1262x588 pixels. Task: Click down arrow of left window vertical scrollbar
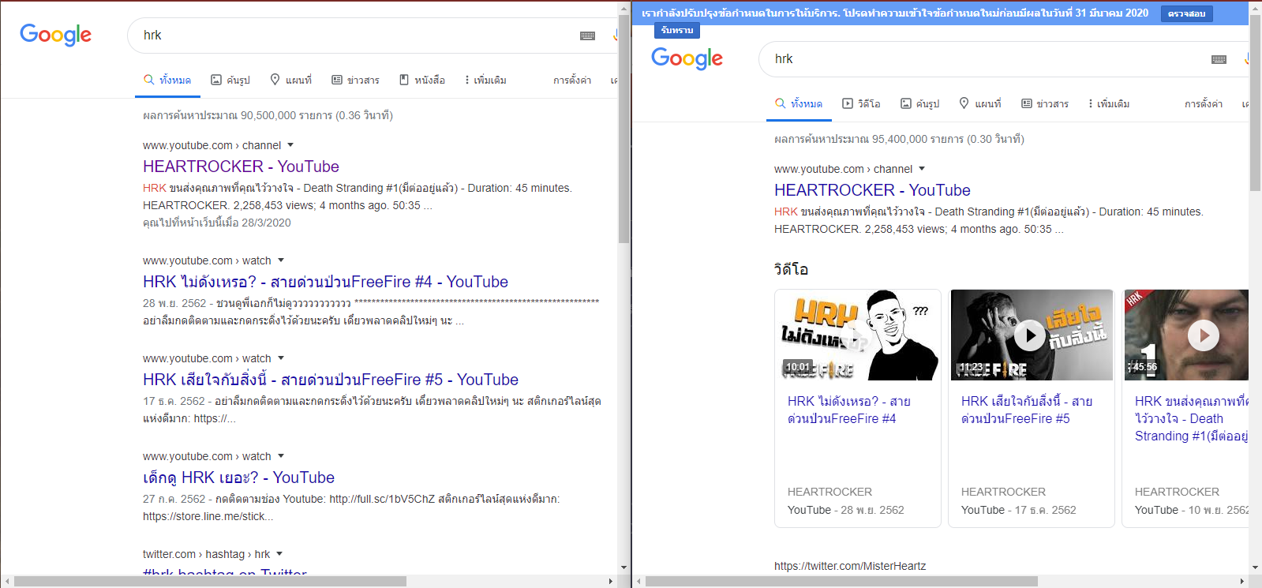(x=624, y=567)
